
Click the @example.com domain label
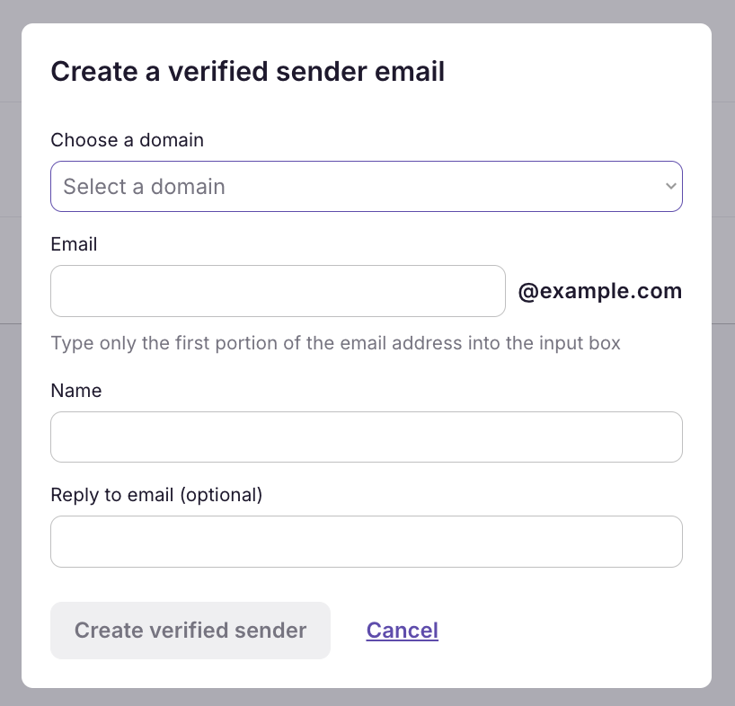click(x=600, y=291)
